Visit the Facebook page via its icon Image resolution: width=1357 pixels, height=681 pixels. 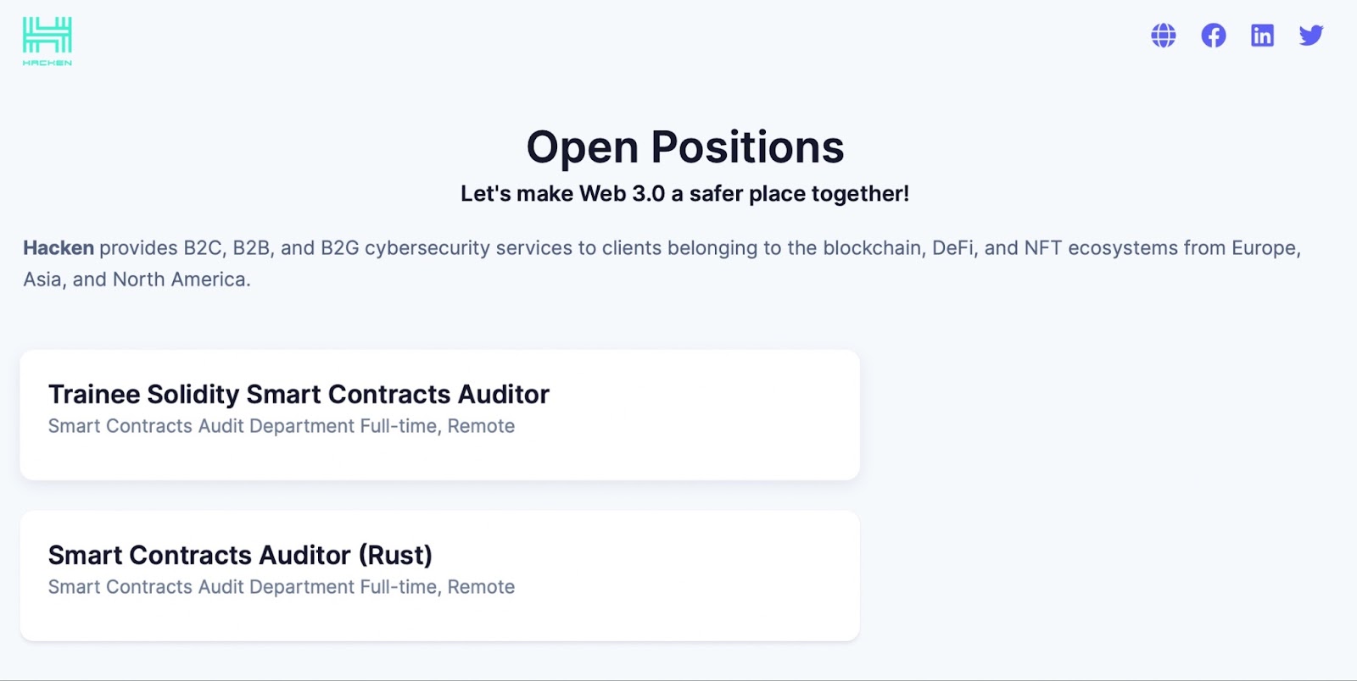click(1214, 36)
